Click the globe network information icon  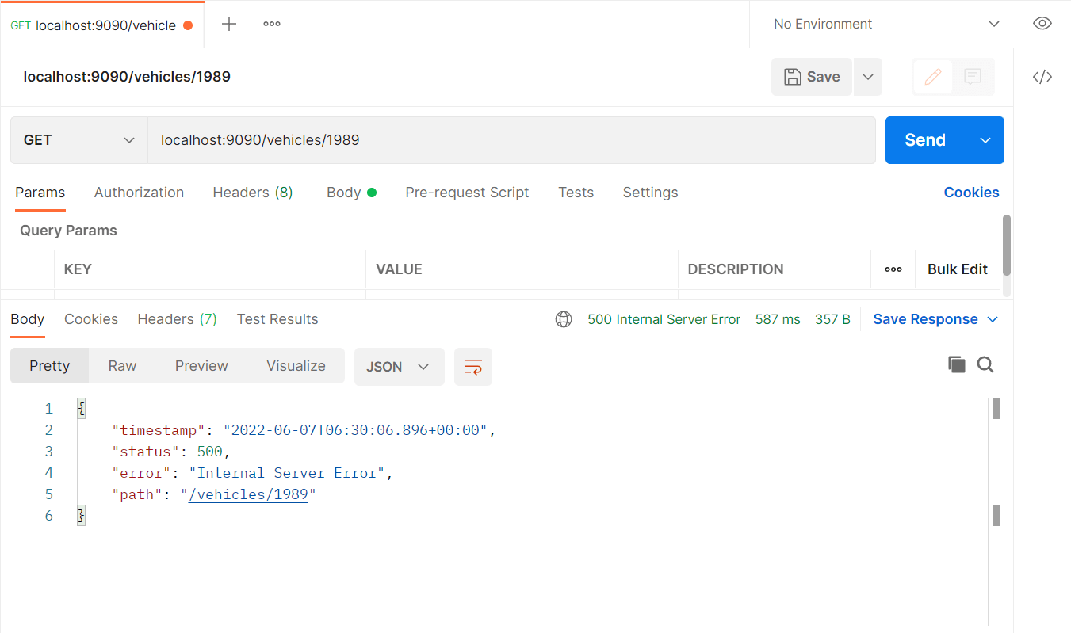[x=563, y=318]
